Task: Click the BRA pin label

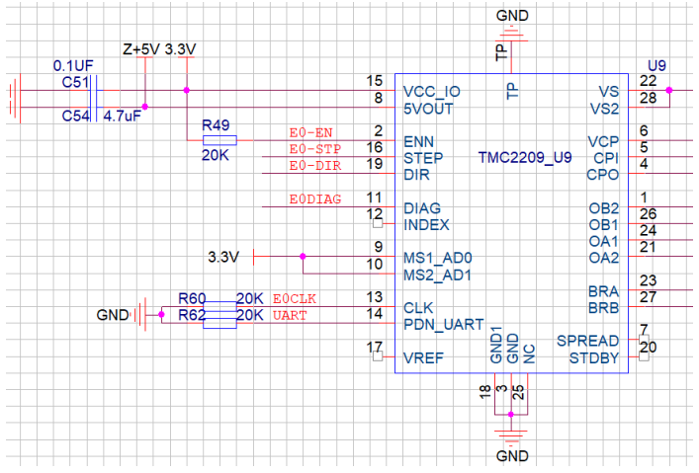Action: pos(604,291)
